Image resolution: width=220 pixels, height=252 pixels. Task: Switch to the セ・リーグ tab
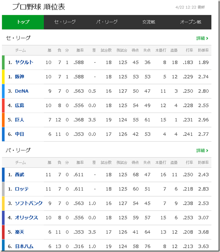tap(65, 22)
